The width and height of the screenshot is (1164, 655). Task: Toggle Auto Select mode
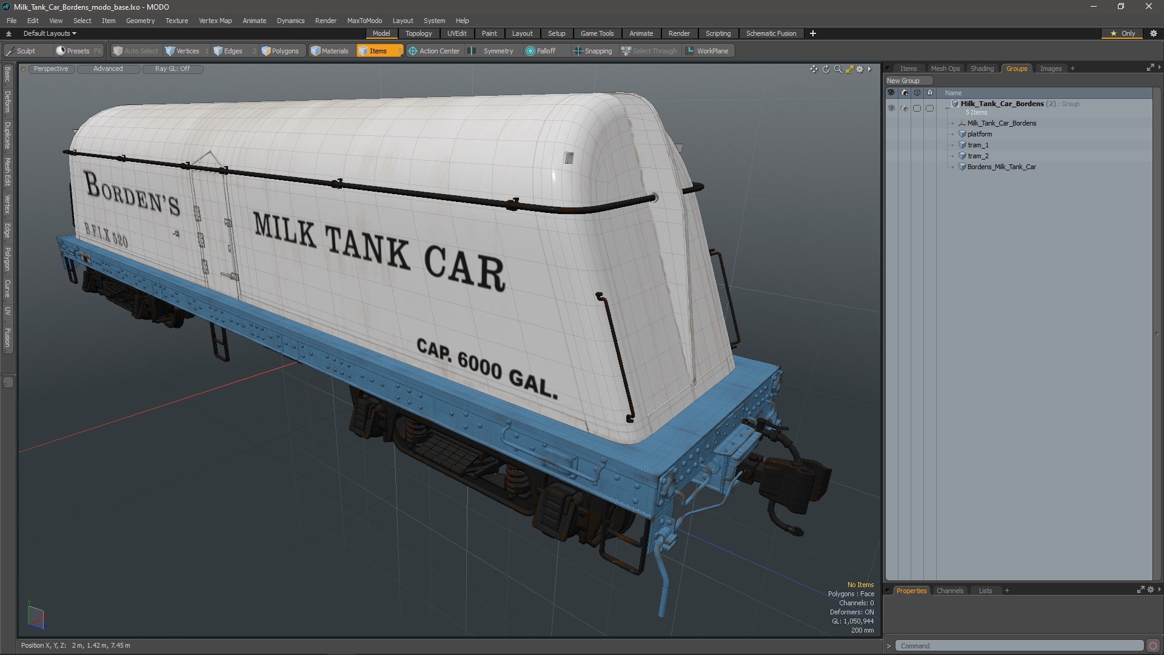(x=136, y=51)
